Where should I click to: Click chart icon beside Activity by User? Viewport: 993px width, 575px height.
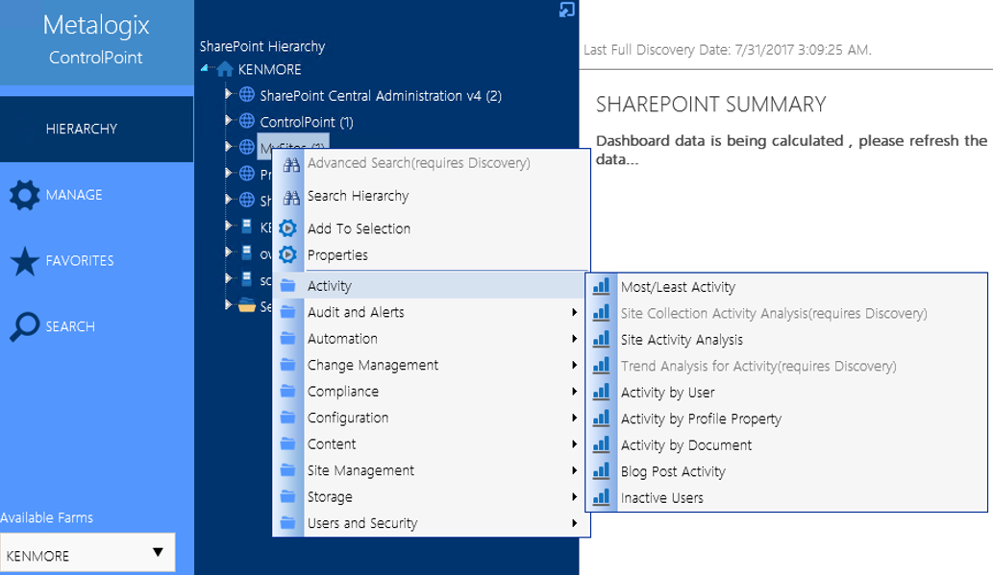[601, 392]
